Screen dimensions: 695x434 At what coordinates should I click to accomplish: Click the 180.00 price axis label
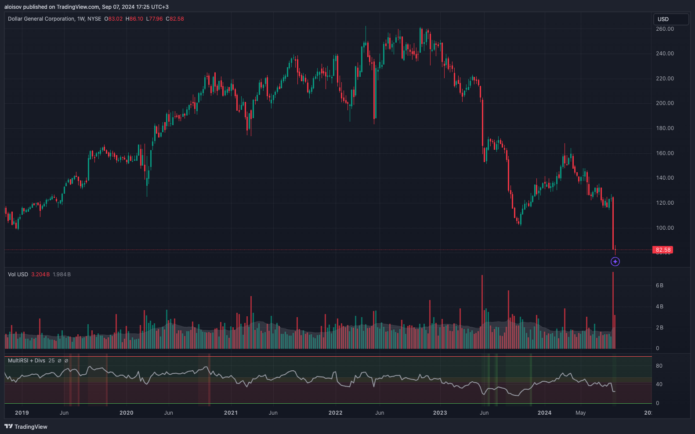tap(665, 128)
